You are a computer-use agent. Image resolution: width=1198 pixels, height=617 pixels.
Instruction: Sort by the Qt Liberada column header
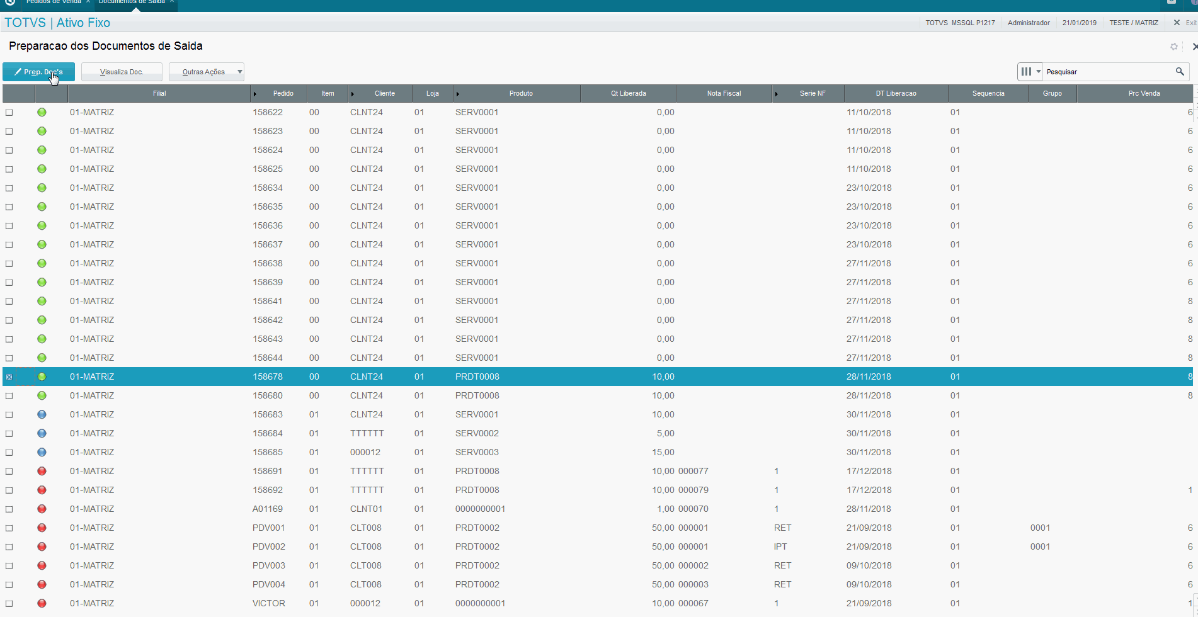[628, 93]
